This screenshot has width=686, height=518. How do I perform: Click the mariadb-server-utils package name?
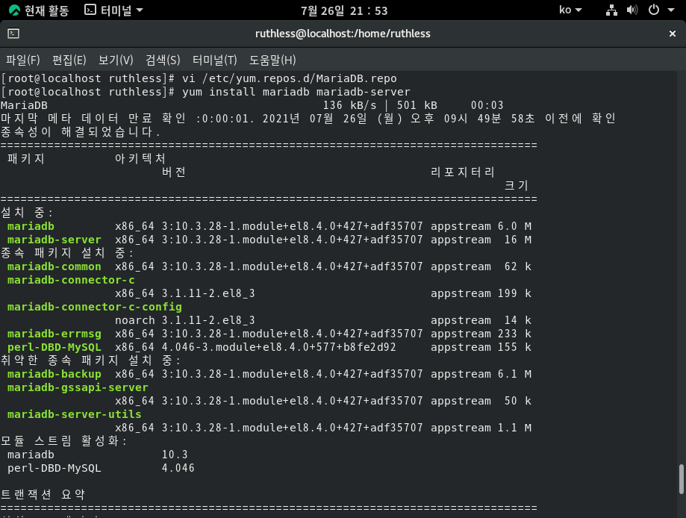(x=75, y=414)
